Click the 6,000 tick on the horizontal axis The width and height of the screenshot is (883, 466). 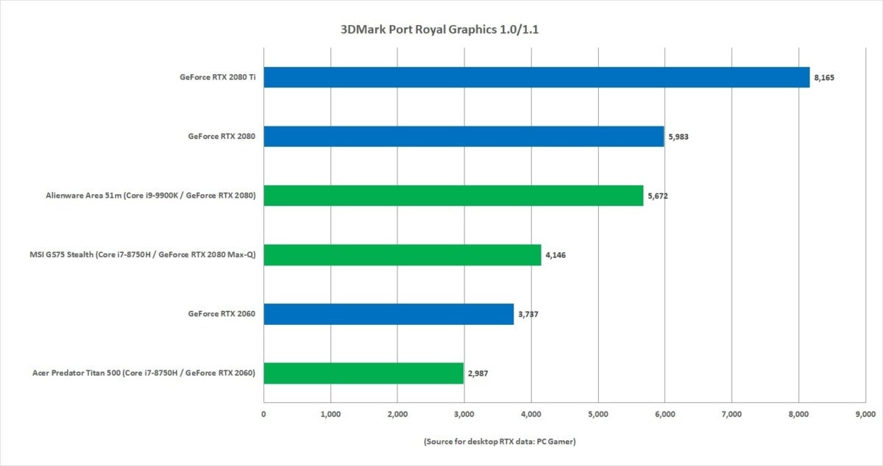click(x=665, y=415)
